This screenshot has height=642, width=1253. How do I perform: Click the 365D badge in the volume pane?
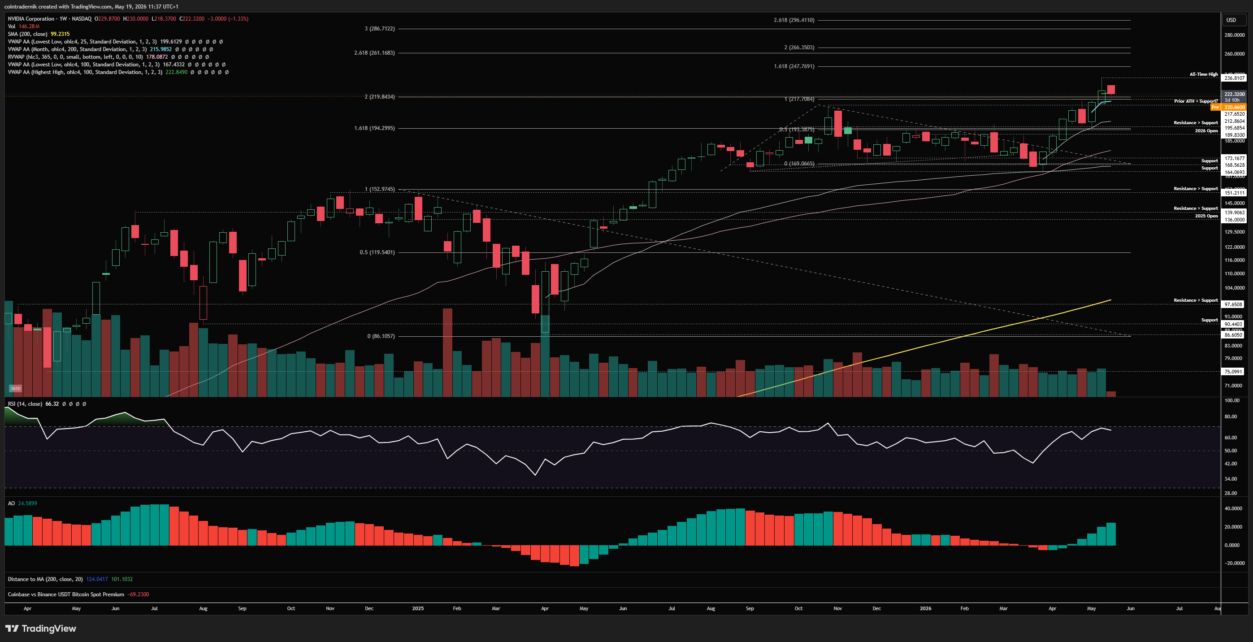[16, 389]
